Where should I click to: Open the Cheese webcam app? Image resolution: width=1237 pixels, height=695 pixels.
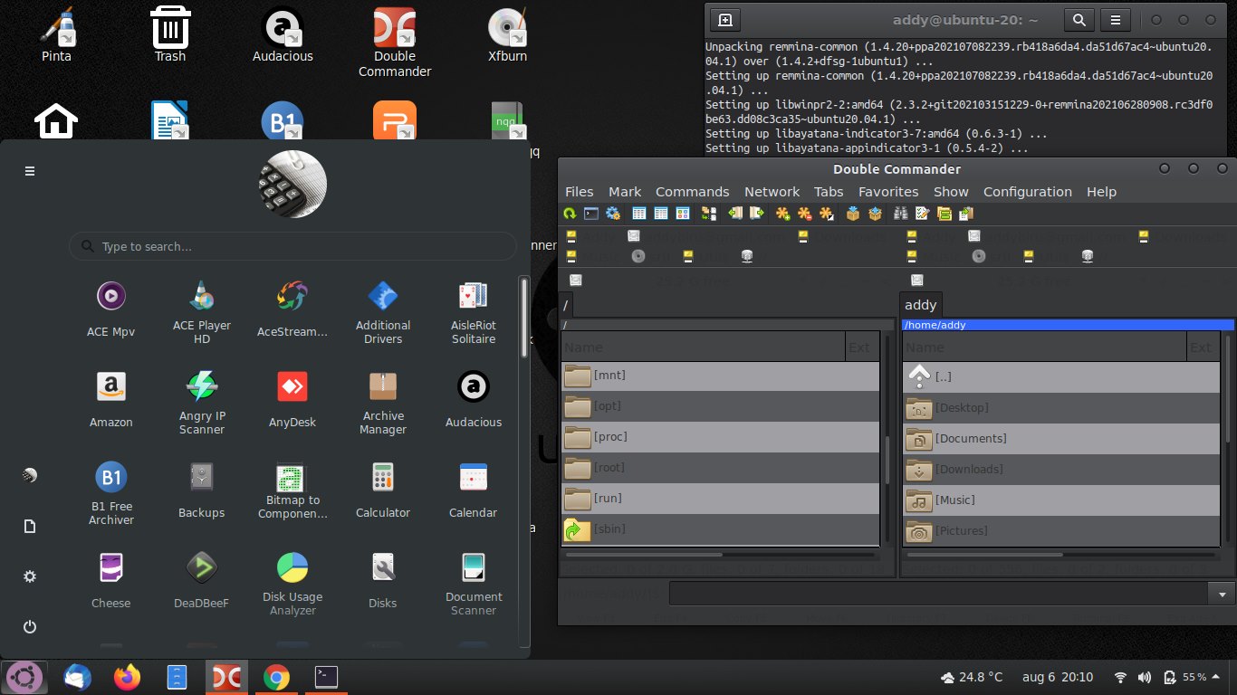(x=110, y=580)
